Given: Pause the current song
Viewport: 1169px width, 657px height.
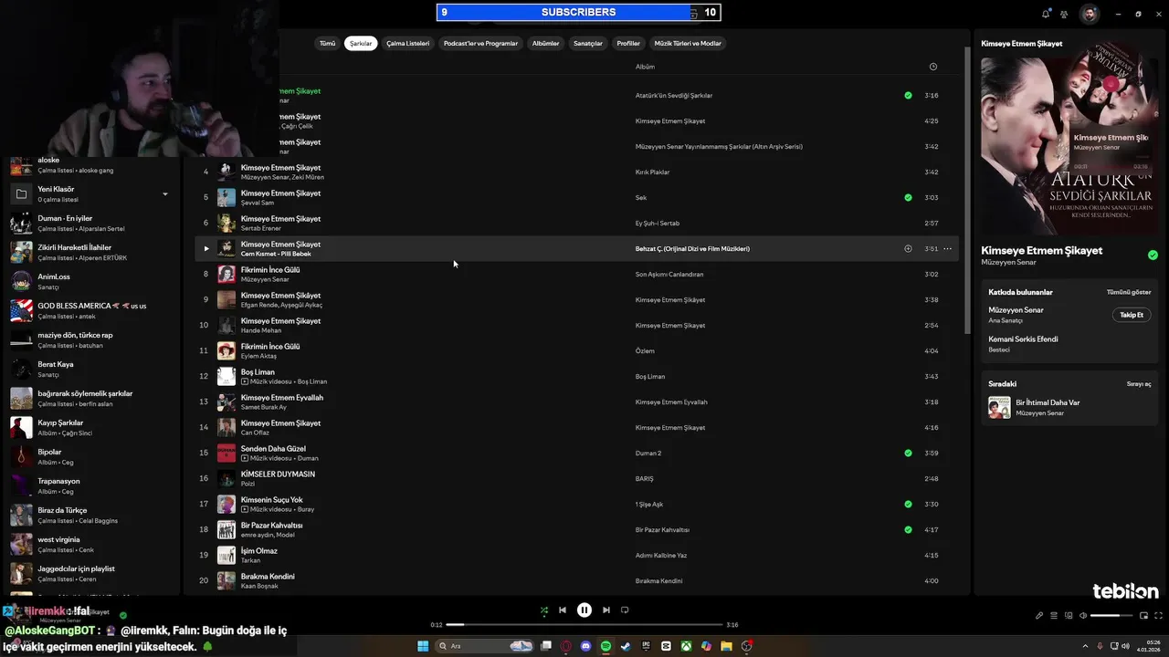Looking at the screenshot, I should [584, 610].
